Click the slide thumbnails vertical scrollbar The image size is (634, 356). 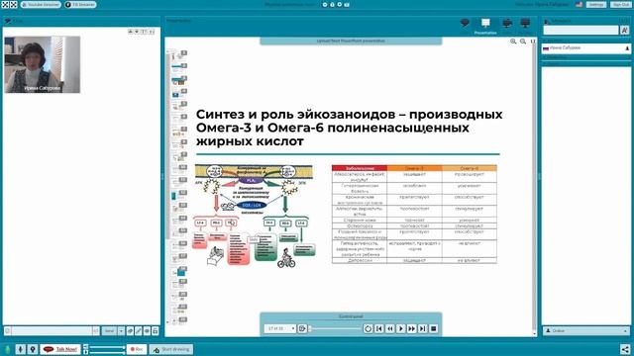click(167, 145)
